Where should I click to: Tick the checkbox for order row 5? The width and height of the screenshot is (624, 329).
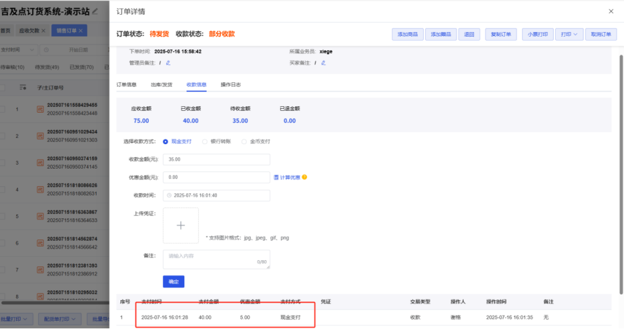coord(3,216)
